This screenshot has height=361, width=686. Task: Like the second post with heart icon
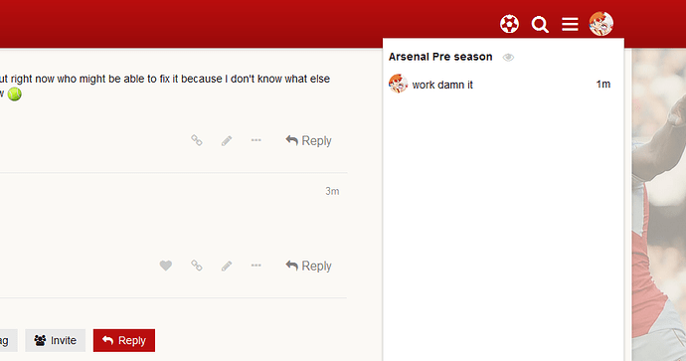click(x=165, y=266)
